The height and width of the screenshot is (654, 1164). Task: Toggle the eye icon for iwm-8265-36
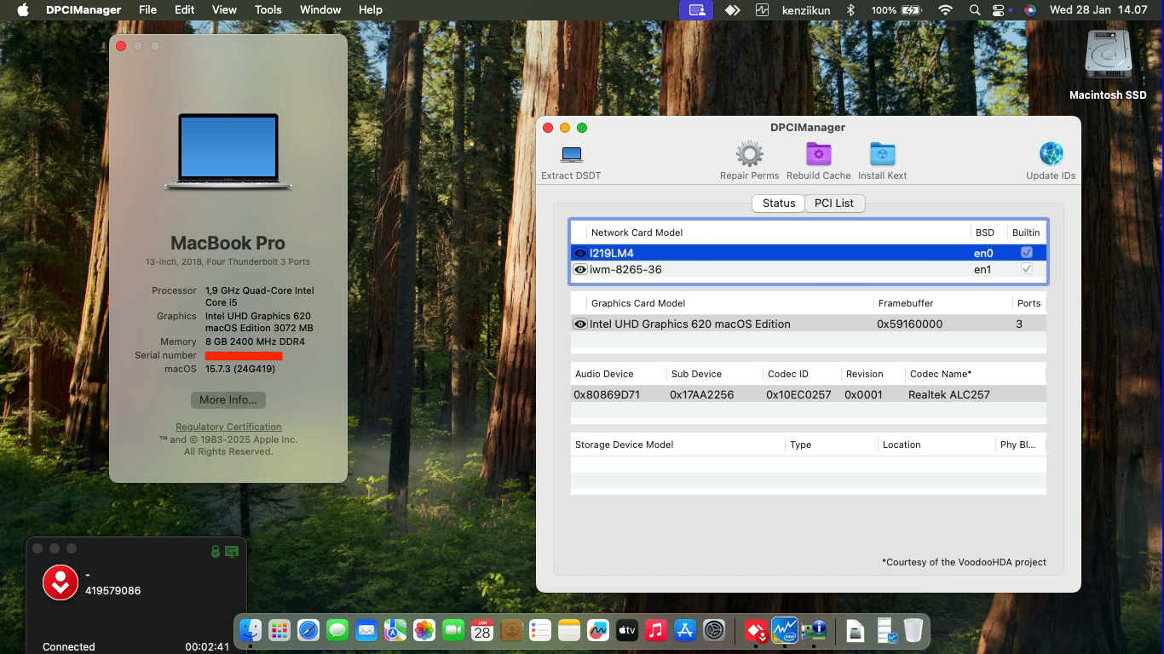(x=580, y=269)
